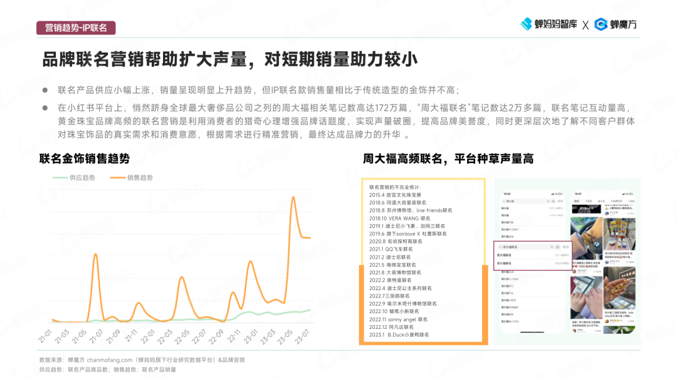Click the 供应趋势 legend label
The image size is (677, 379).
83,177
